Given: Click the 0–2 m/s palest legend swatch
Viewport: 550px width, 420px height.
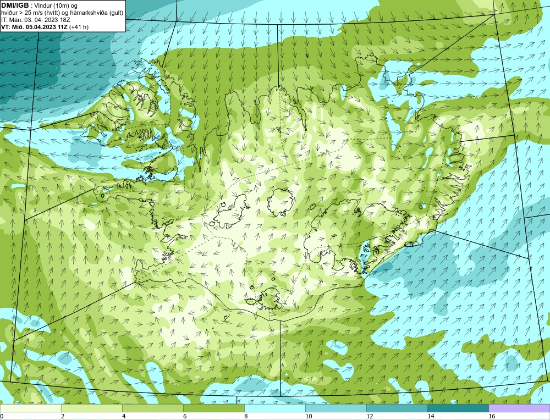Looking at the screenshot, I should [30, 408].
